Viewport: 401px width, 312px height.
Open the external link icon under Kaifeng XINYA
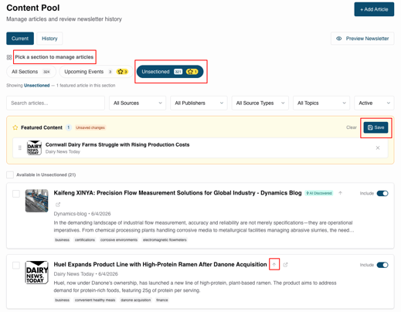tap(58, 205)
